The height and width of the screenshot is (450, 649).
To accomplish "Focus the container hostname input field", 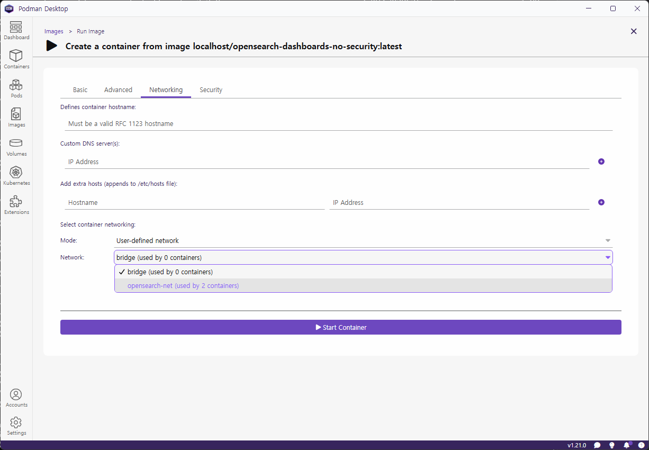I will coord(338,123).
